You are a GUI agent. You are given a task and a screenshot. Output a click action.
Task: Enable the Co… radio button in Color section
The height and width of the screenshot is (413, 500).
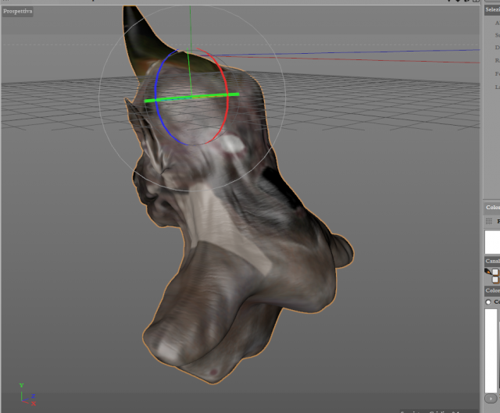(x=488, y=302)
